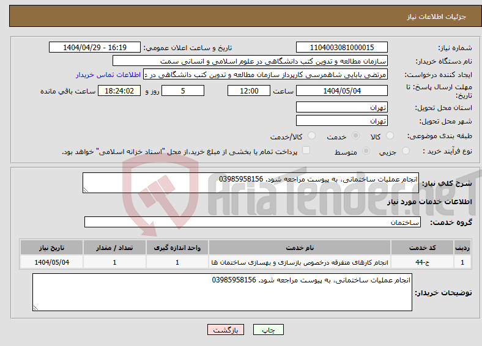Click the request creator name field
This screenshot has height=346, width=482.
coord(265,75)
